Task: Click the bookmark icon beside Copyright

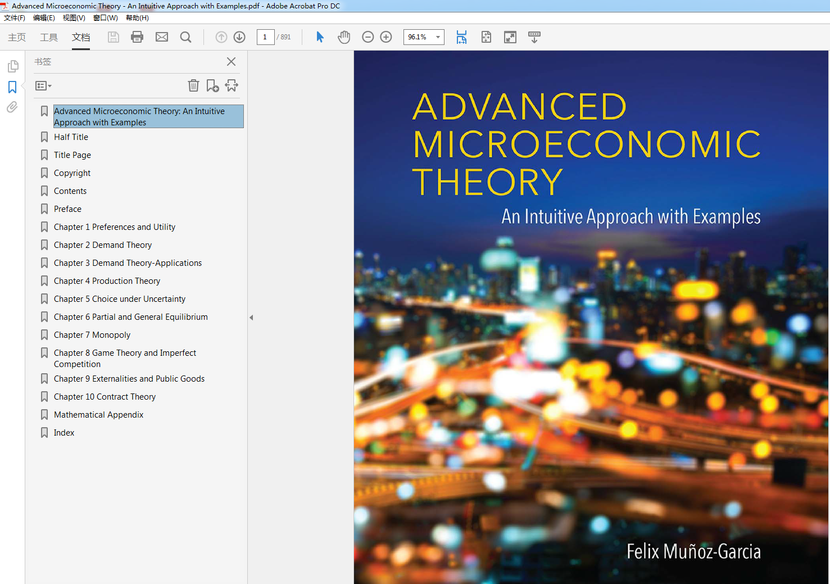Action: click(x=44, y=173)
